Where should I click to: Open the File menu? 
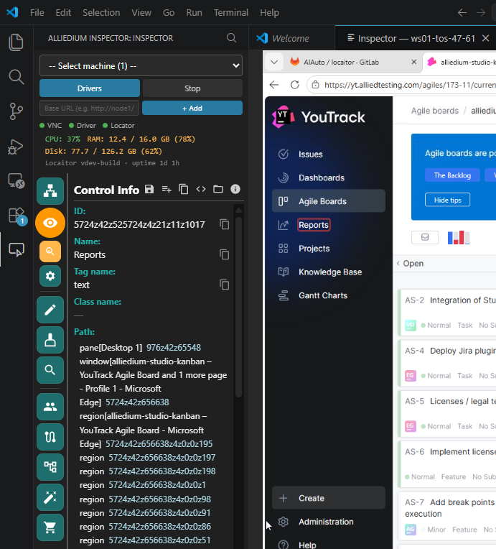(37, 13)
